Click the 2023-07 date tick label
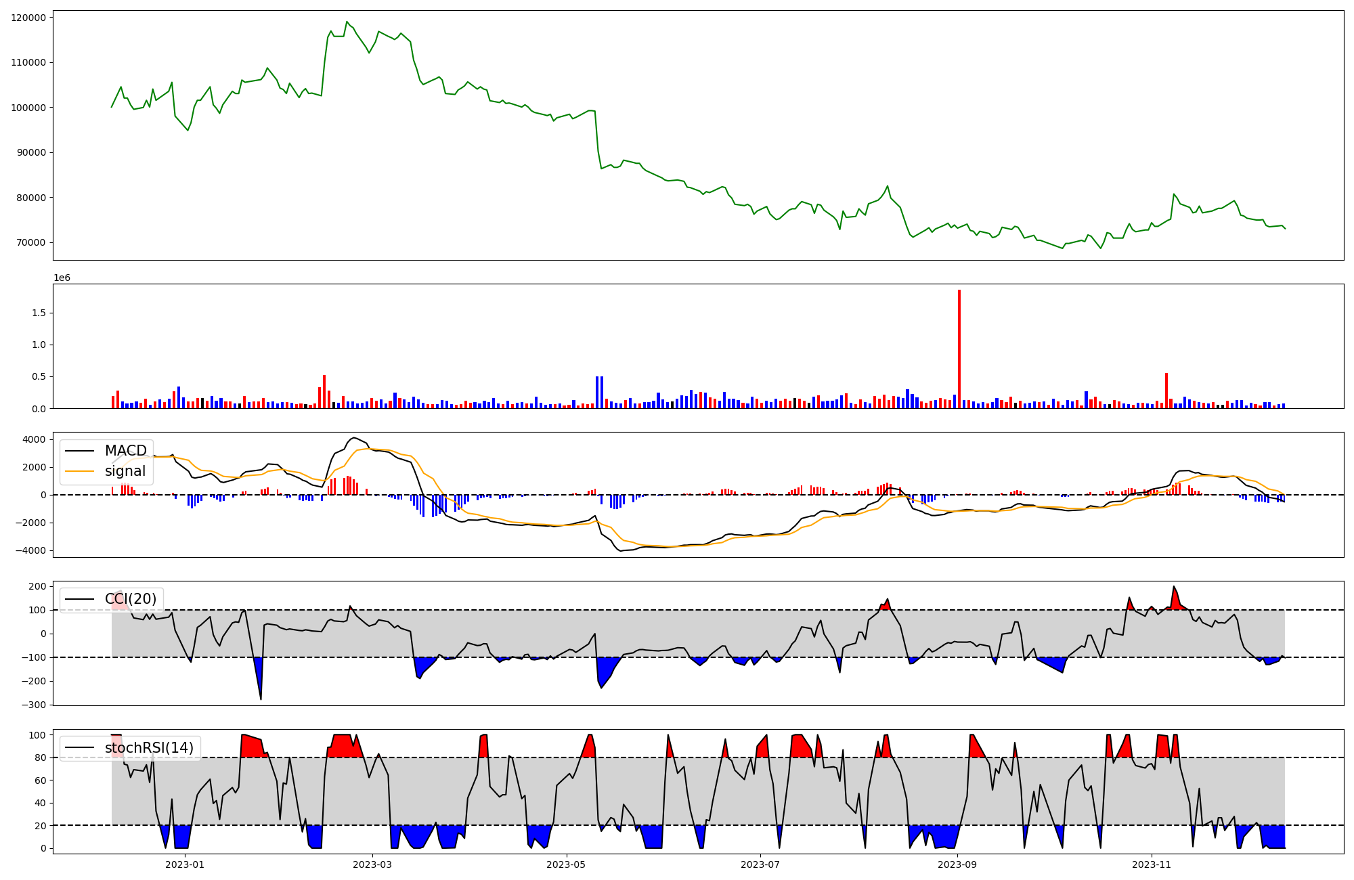 (x=760, y=864)
